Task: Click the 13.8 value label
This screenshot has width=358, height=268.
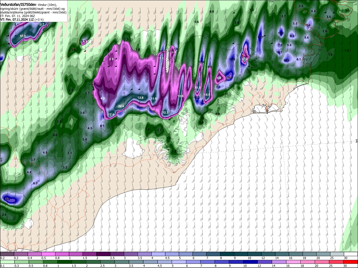Action: tap(140, 98)
